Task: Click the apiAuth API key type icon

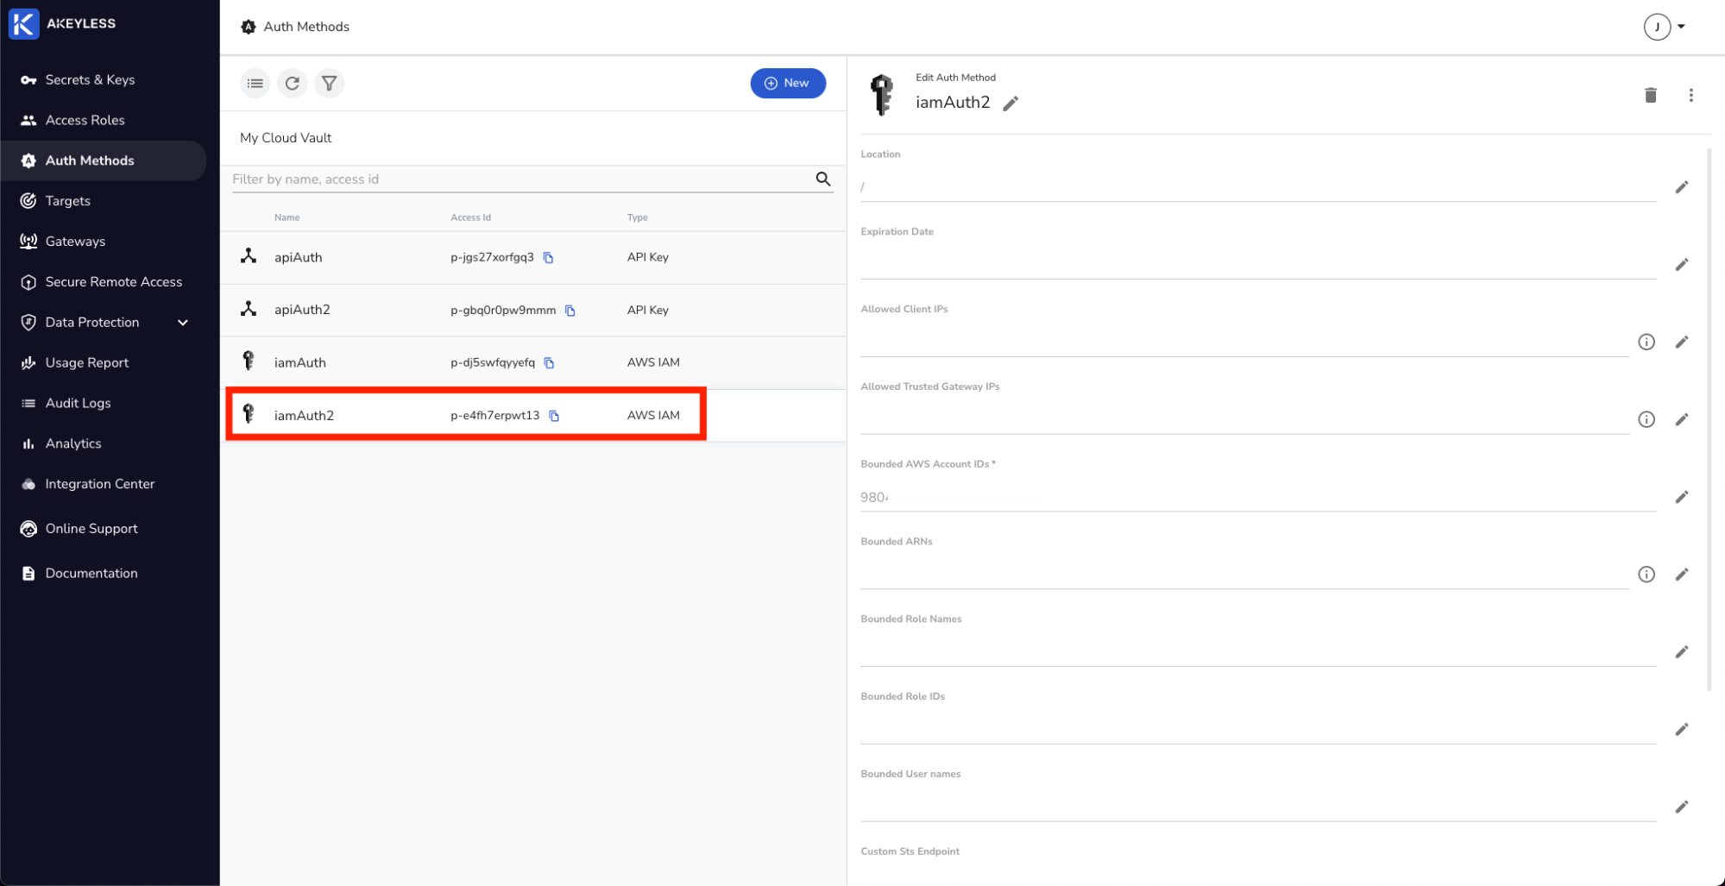Action: 249,256
